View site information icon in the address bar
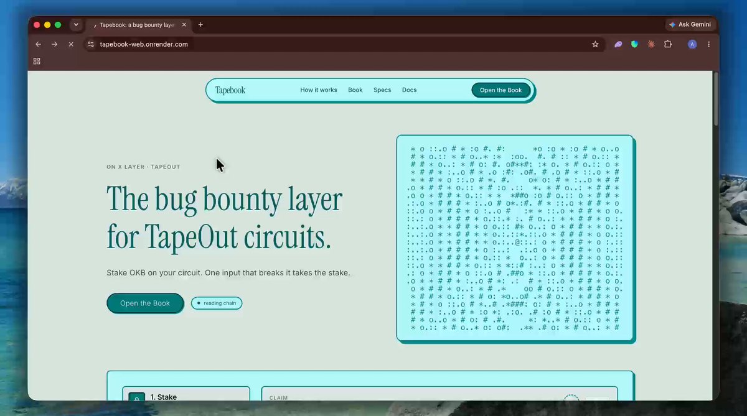Viewport: 747px width, 416px height. (90, 44)
